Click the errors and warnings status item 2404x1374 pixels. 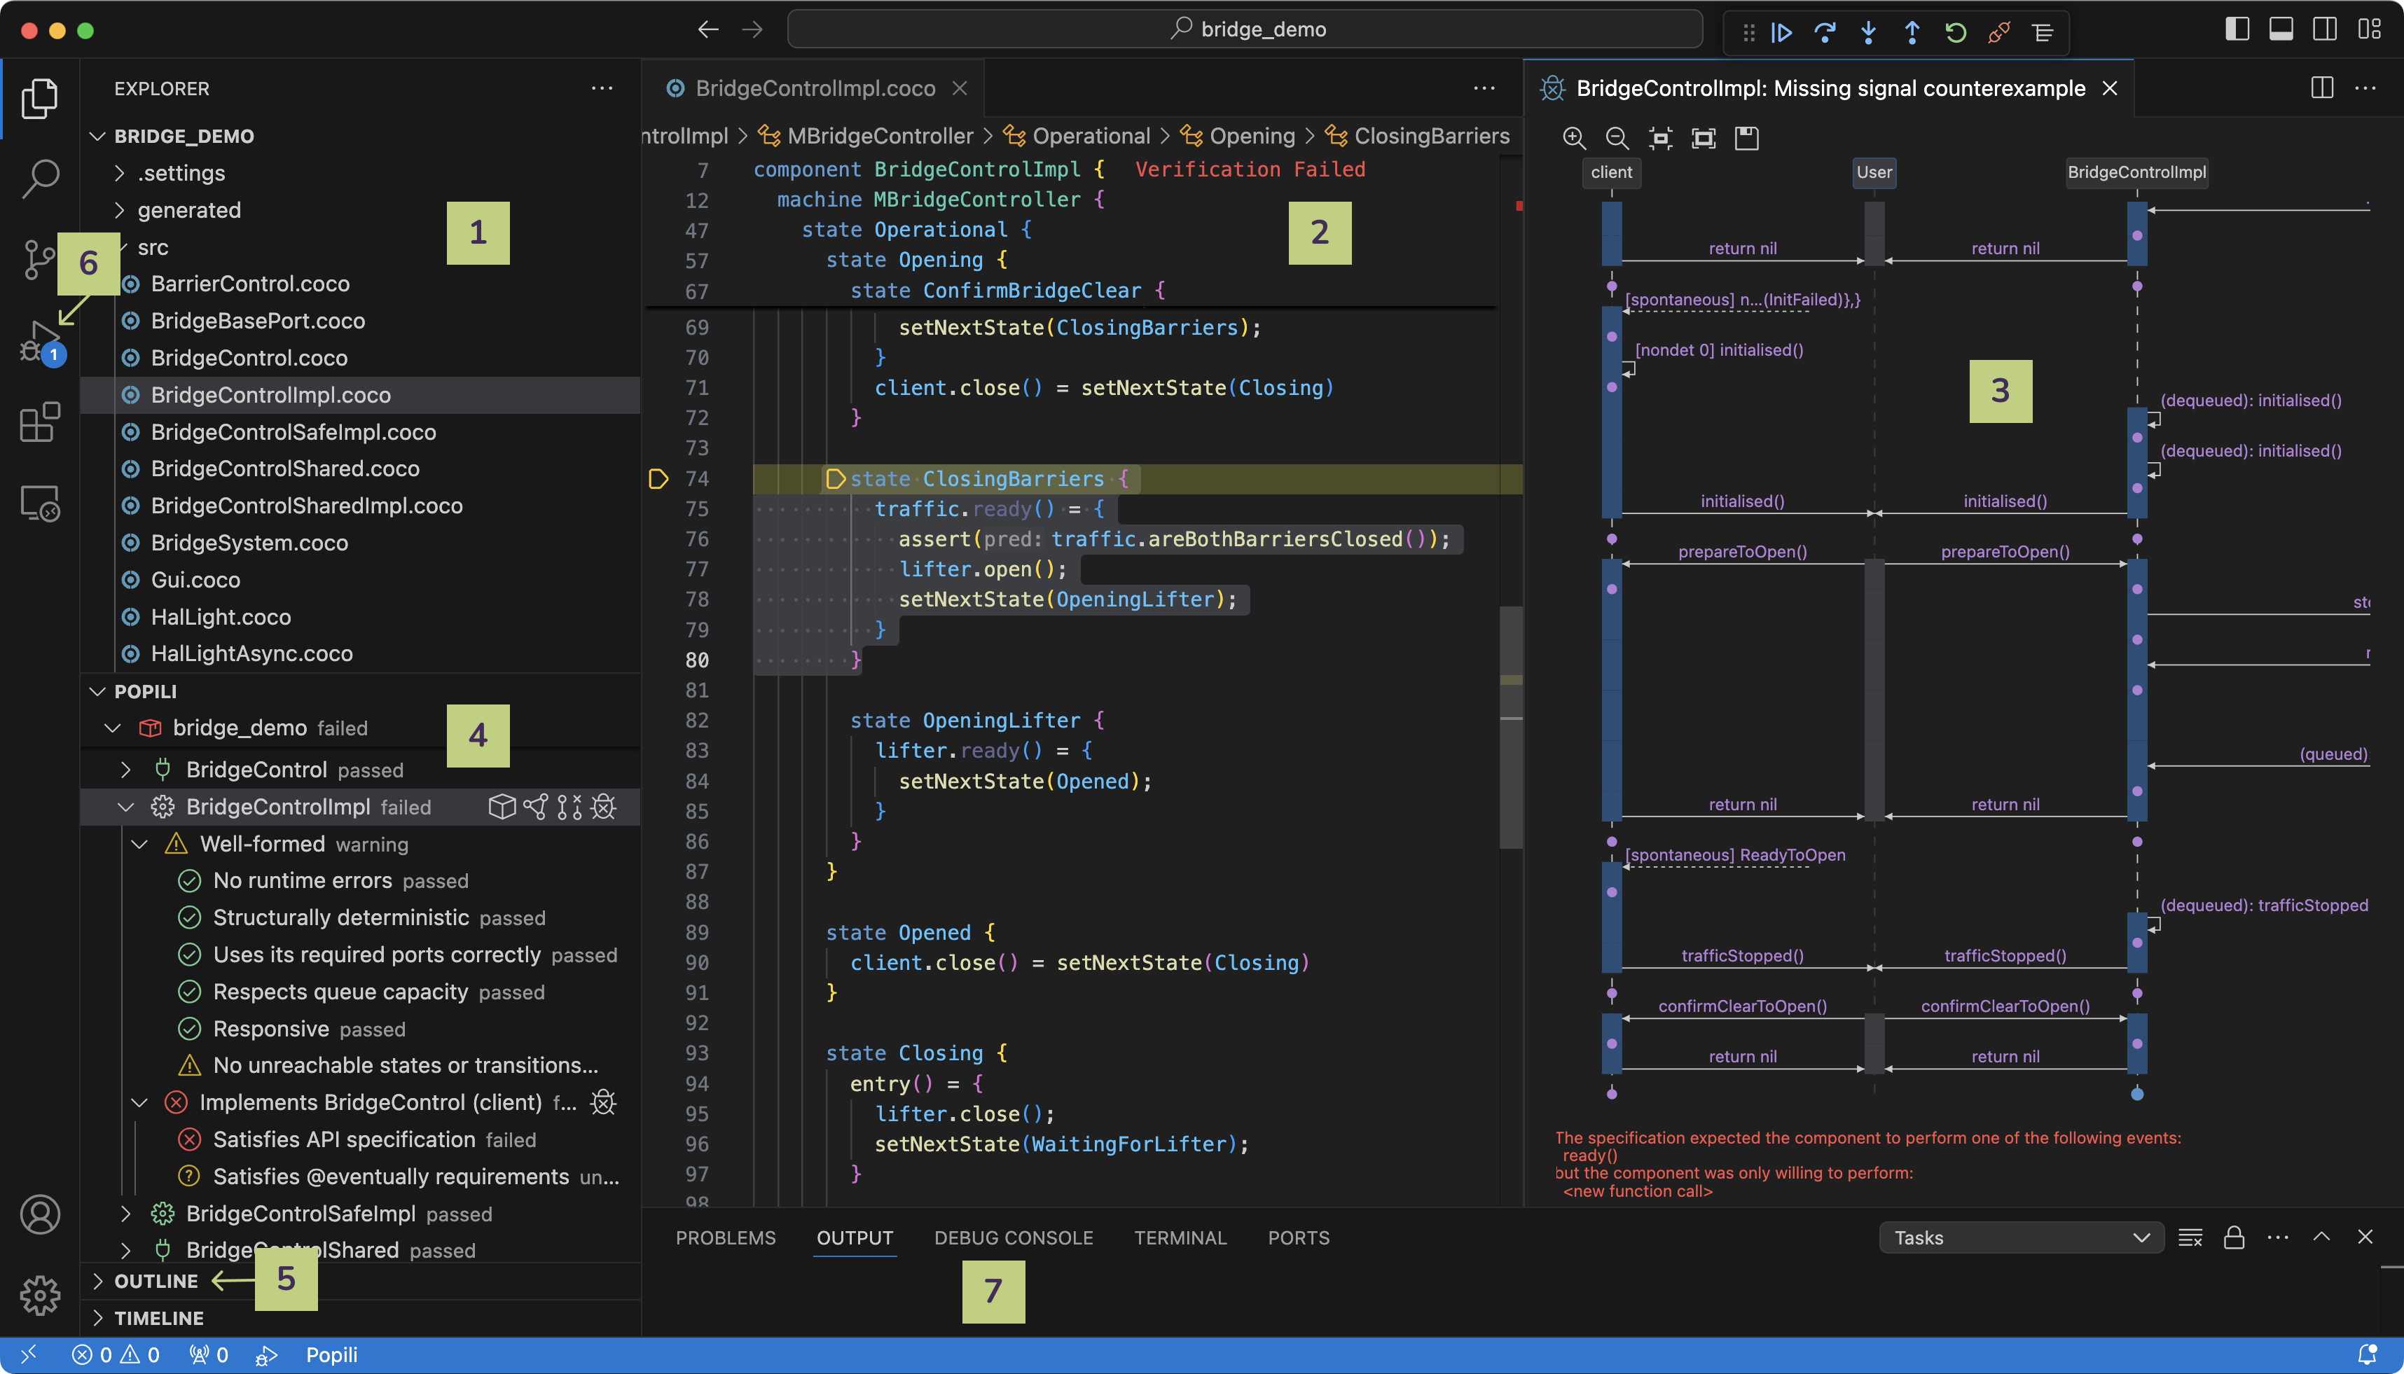(116, 1354)
